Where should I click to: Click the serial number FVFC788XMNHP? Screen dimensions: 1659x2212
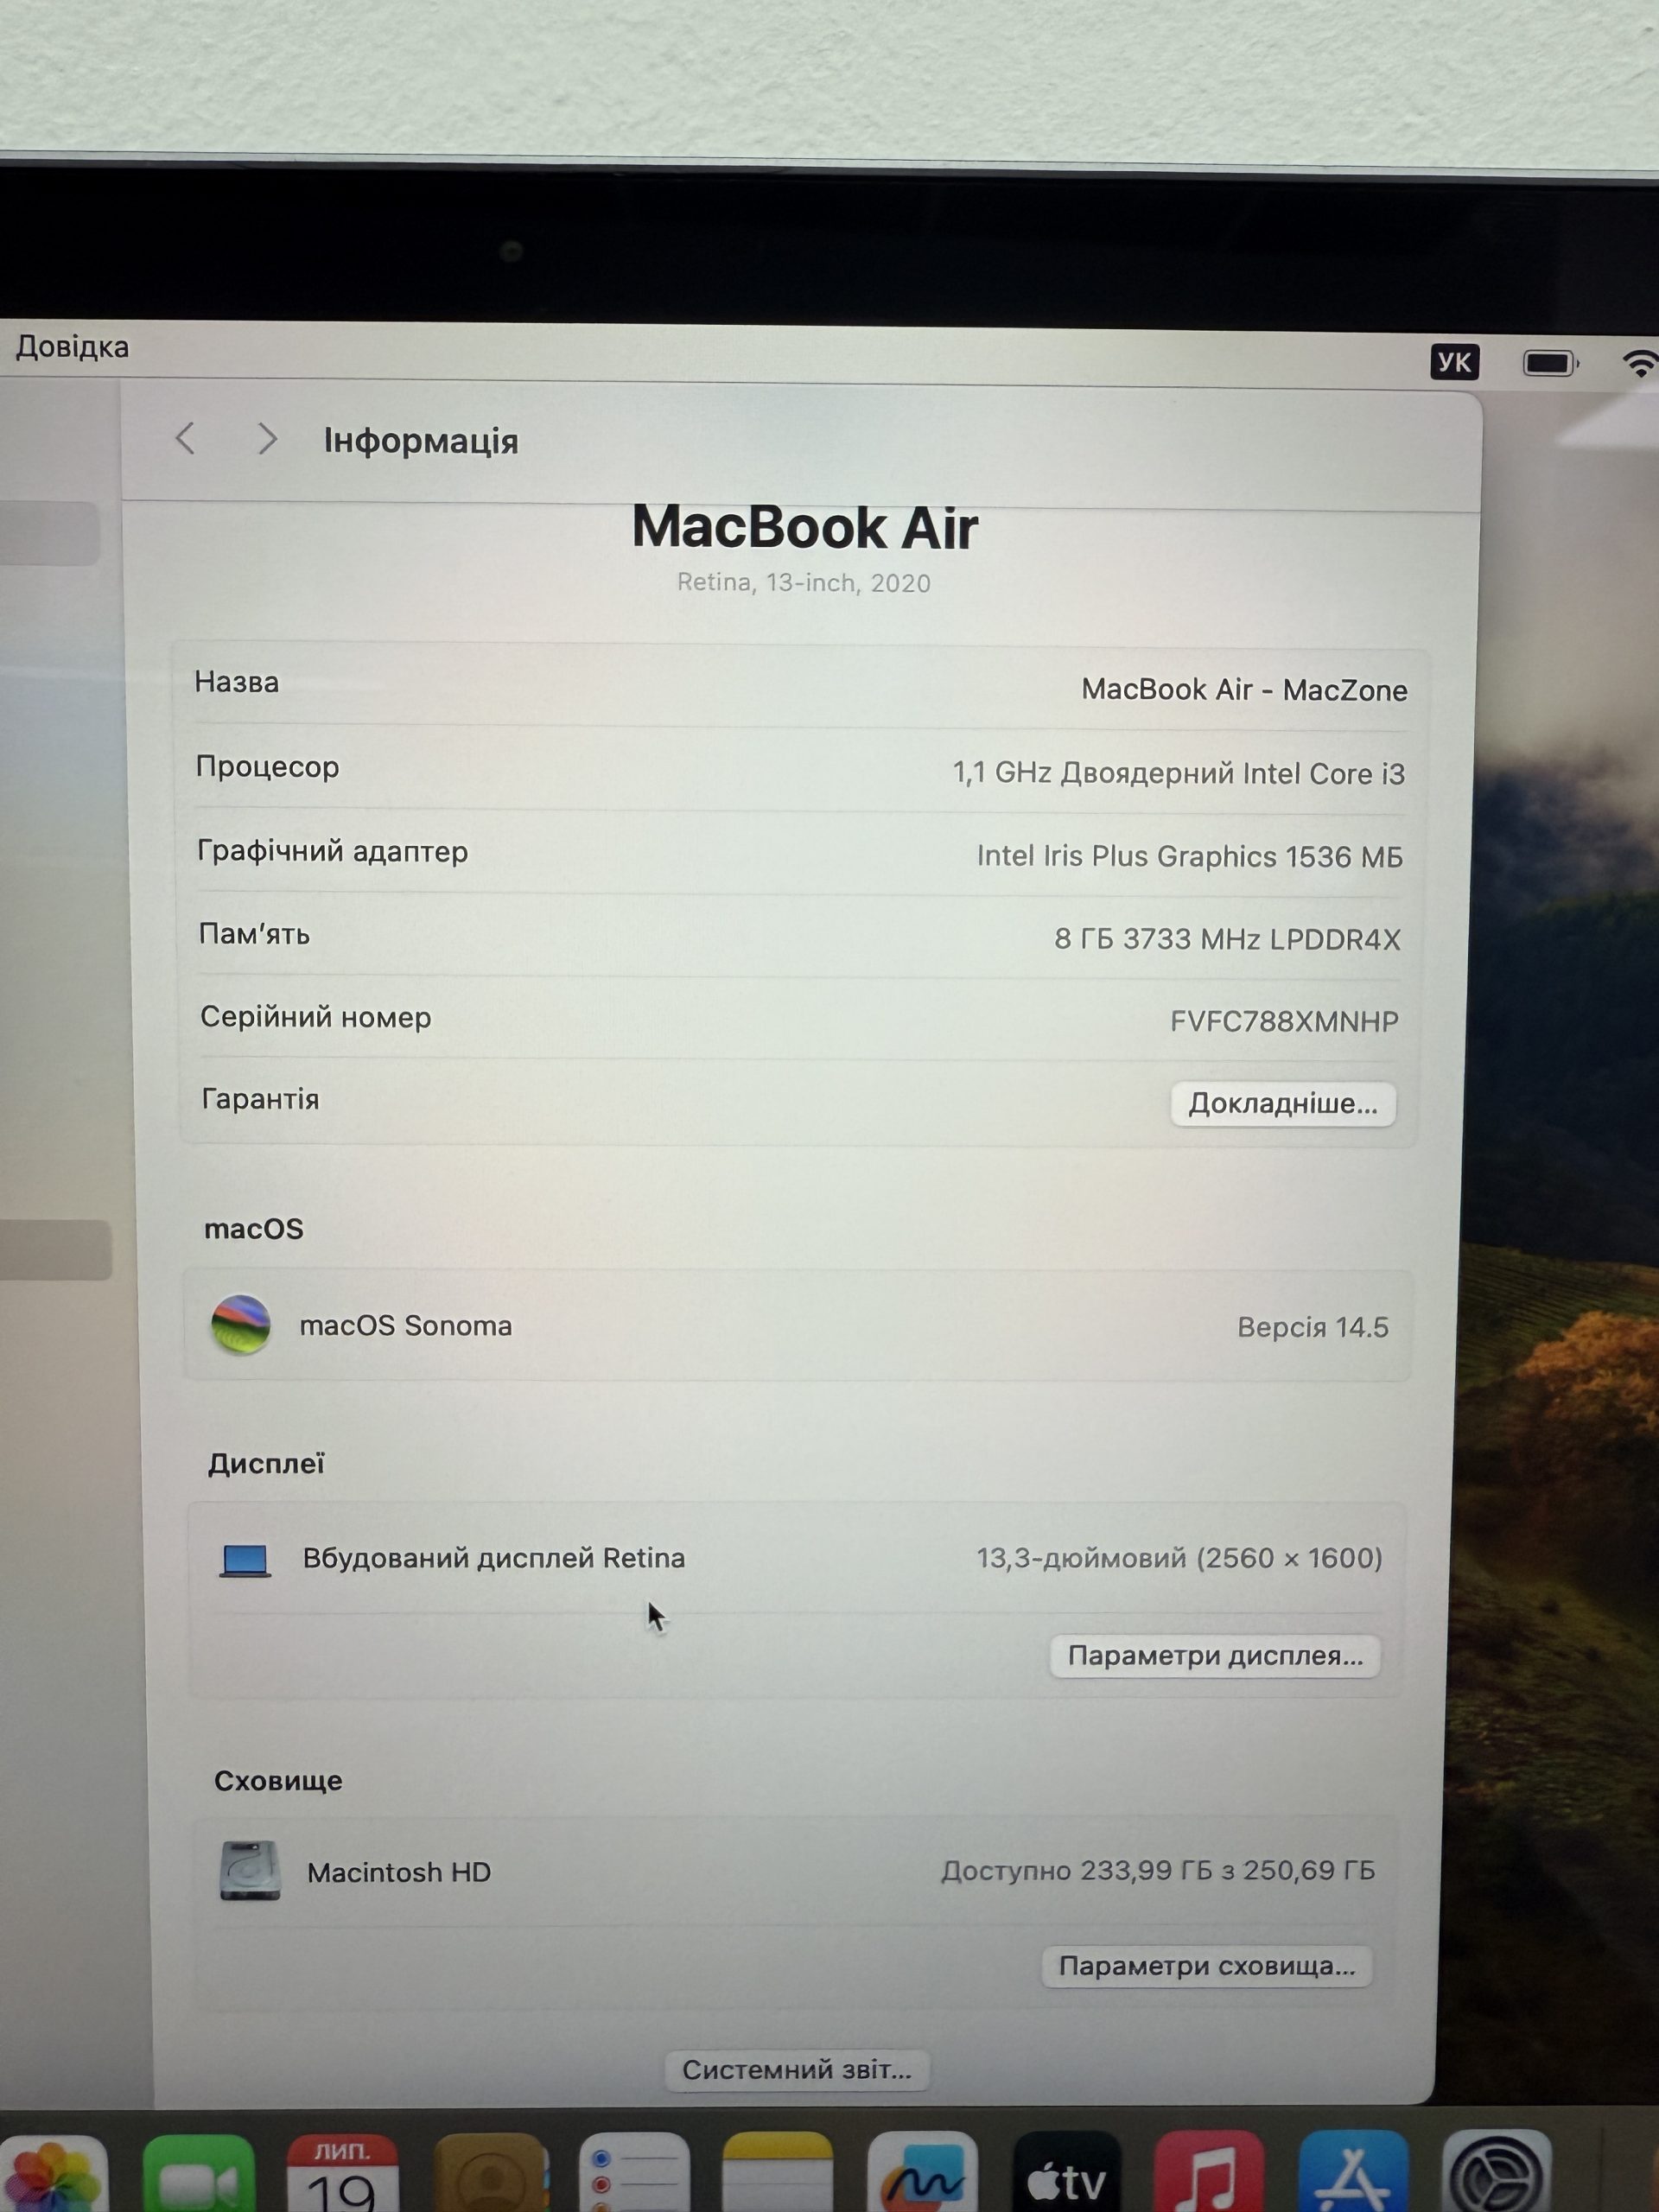pyautogui.click(x=1284, y=1021)
